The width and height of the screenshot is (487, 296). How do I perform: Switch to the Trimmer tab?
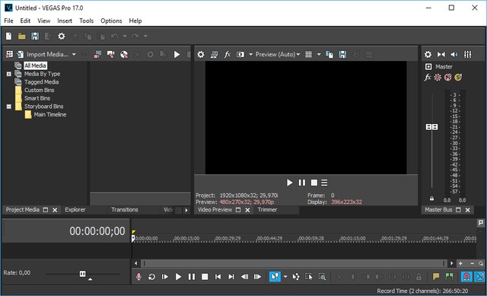click(x=267, y=210)
